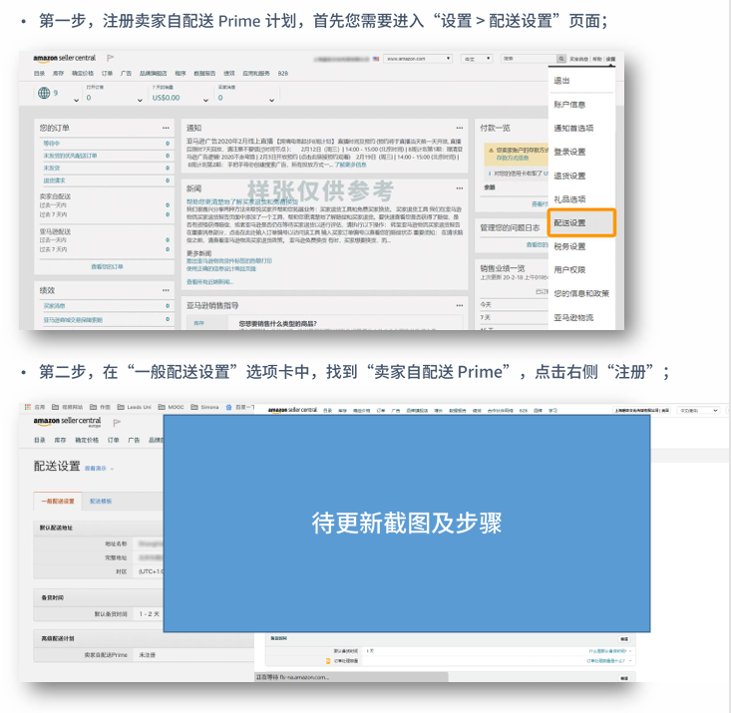Click the flag icon beside the Seller Central Europe logo
The height and width of the screenshot is (713, 731).
[x=117, y=423]
